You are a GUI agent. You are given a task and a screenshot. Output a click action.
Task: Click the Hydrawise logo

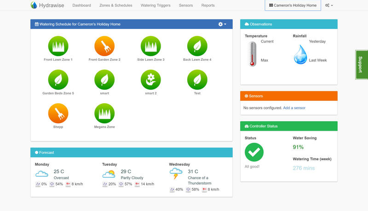47,5
